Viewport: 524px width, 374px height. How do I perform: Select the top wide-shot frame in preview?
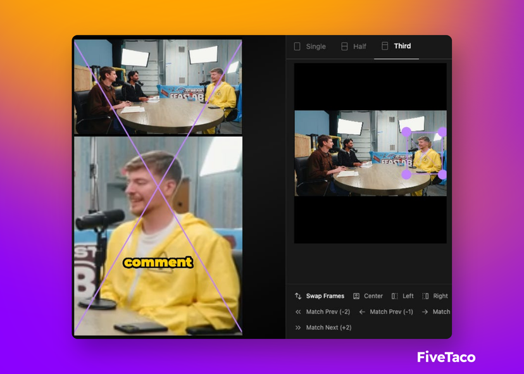158,87
